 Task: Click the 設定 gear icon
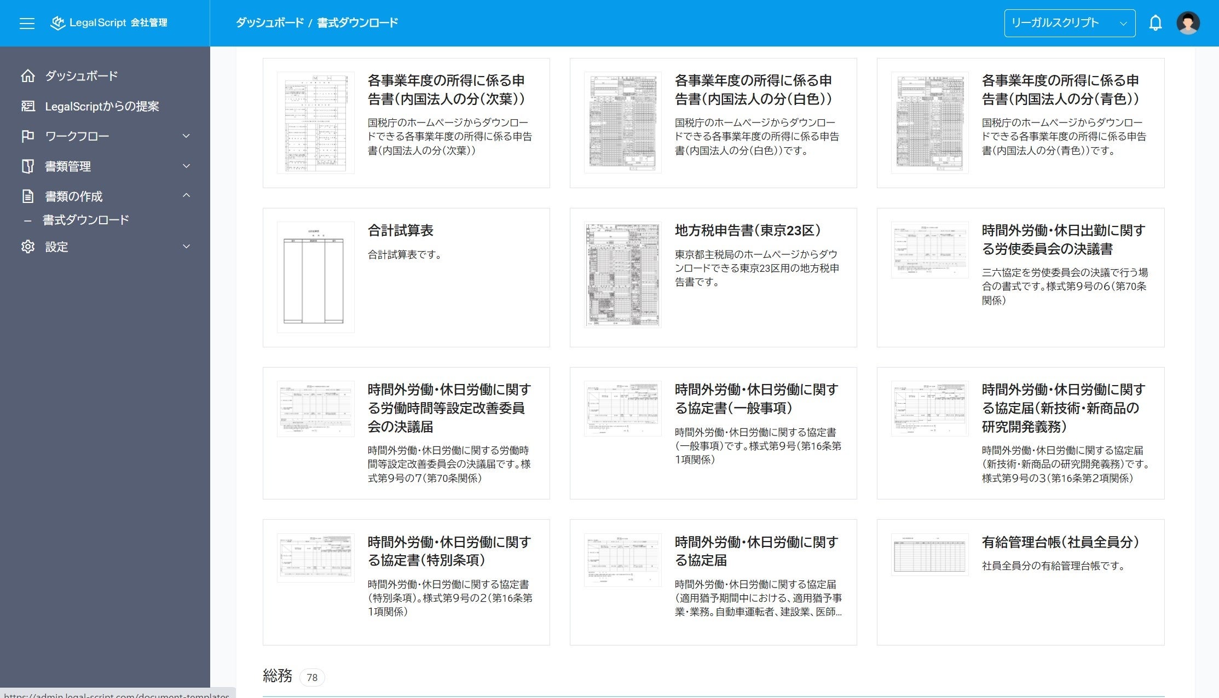(x=27, y=247)
